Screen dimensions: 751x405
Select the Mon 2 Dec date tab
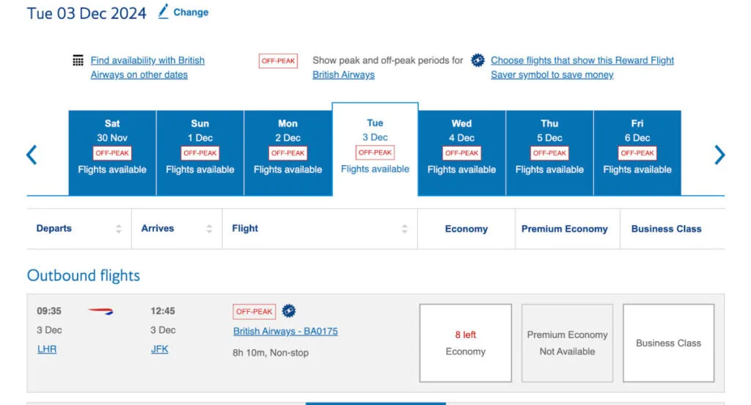(x=287, y=153)
